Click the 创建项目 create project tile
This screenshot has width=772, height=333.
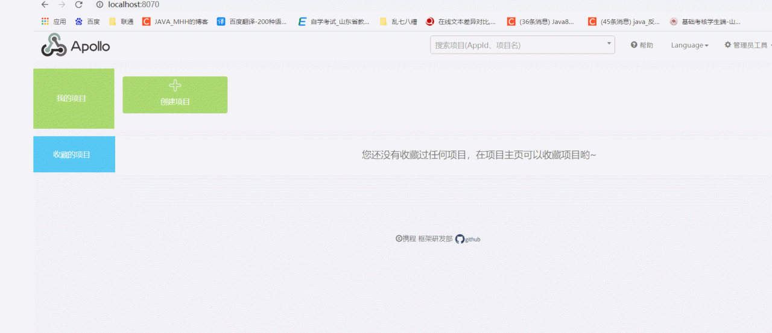click(175, 95)
